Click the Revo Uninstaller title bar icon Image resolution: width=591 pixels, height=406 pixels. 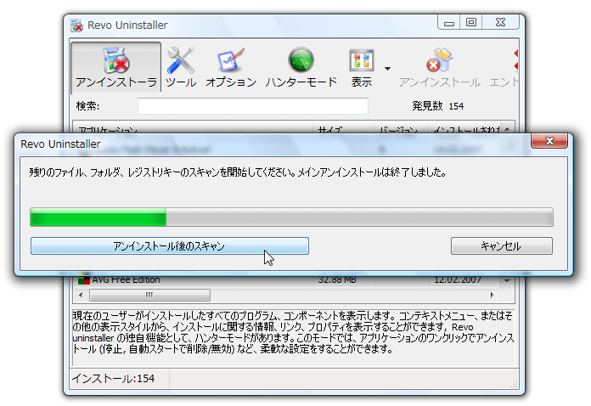point(76,25)
